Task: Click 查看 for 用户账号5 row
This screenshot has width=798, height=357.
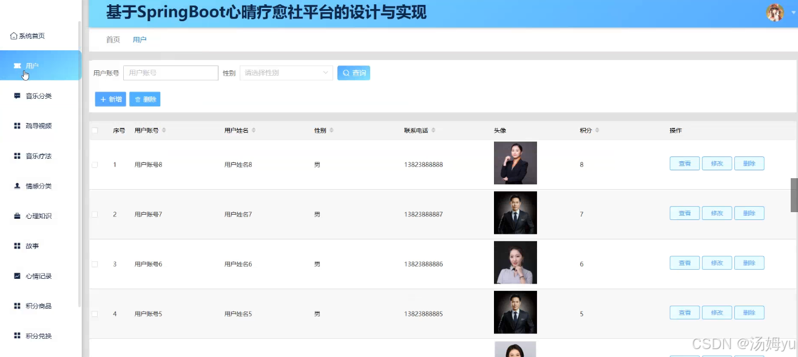Action: coord(685,313)
